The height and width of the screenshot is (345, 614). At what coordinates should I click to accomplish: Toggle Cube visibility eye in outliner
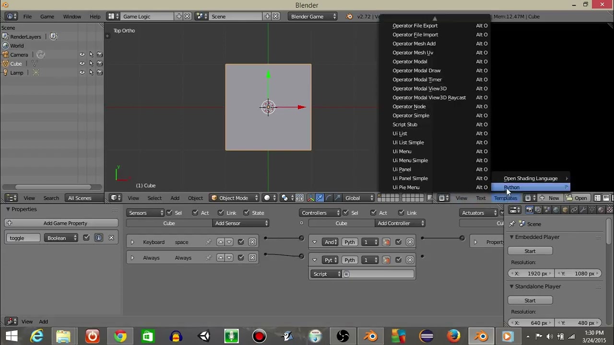(82, 64)
